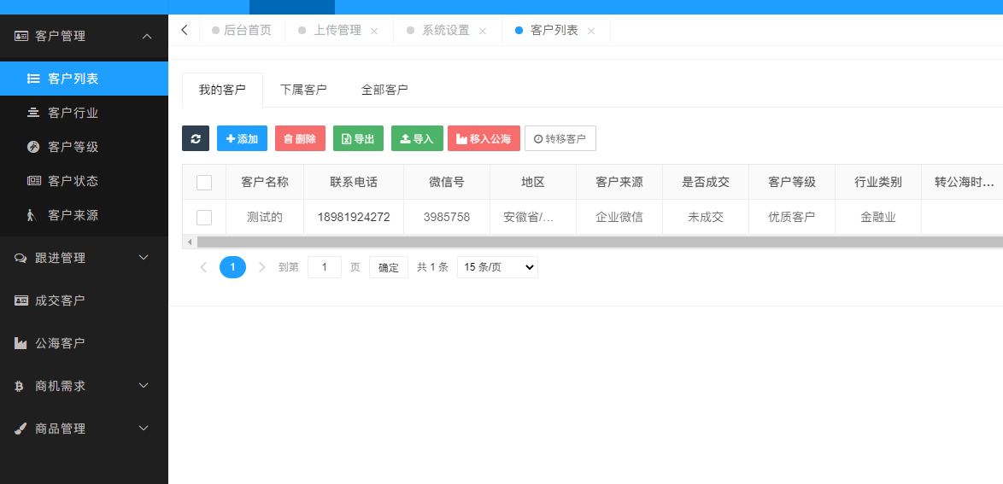Screen dimensions: 1003x484
Task: Click the back arrow beside the tabs
Action: click(185, 30)
